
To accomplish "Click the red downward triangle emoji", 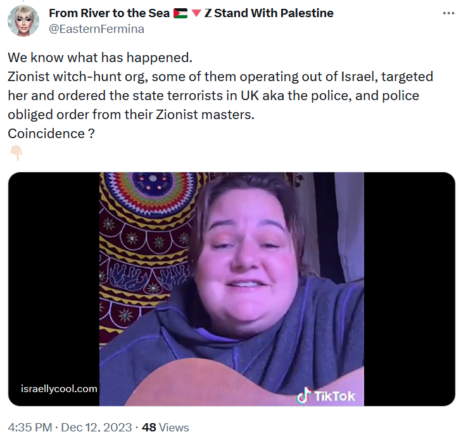I will pyautogui.click(x=196, y=13).
